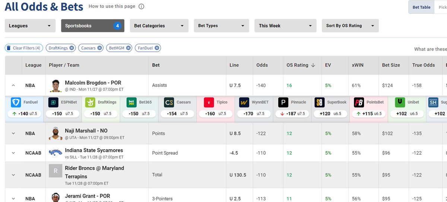The image size is (447, 202).
Task: Click Jerami Grant's player photo
Action: pos(56,198)
